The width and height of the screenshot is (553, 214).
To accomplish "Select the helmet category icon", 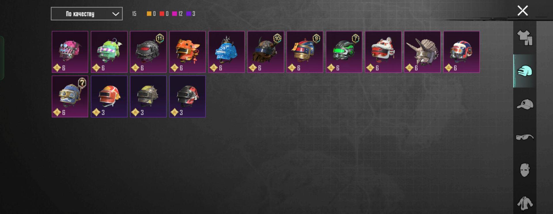I will (x=525, y=71).
